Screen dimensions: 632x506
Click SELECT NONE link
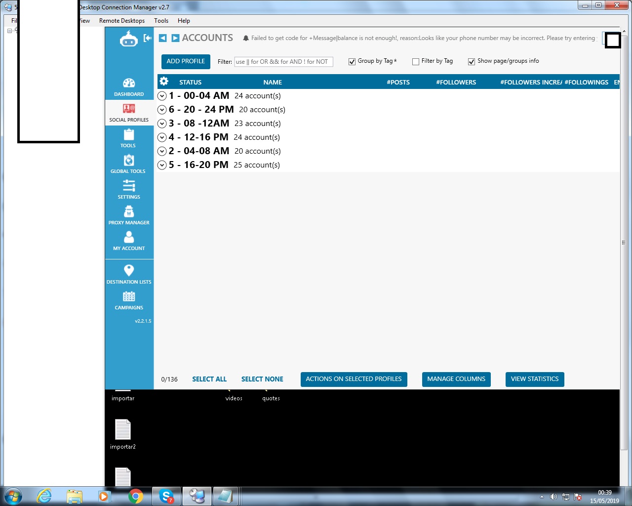point(262,379)
